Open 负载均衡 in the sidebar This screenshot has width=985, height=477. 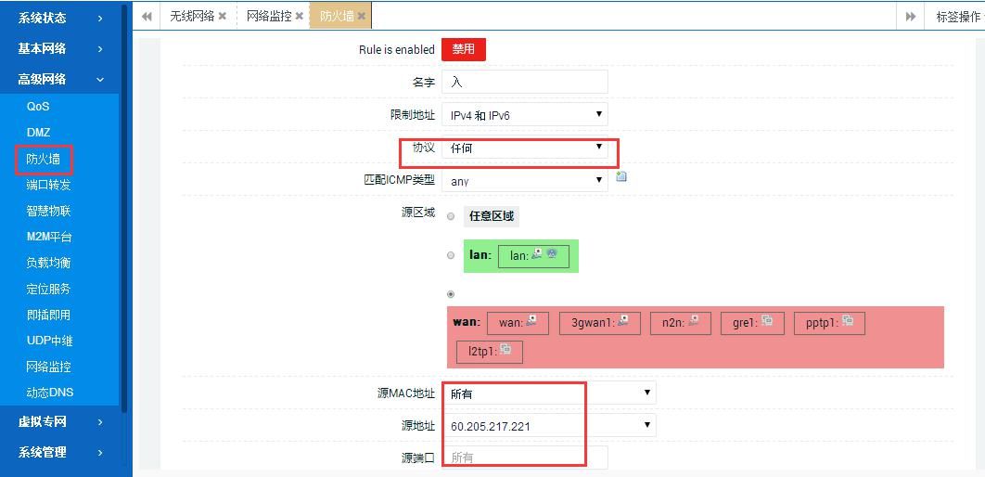pos(49,263)
